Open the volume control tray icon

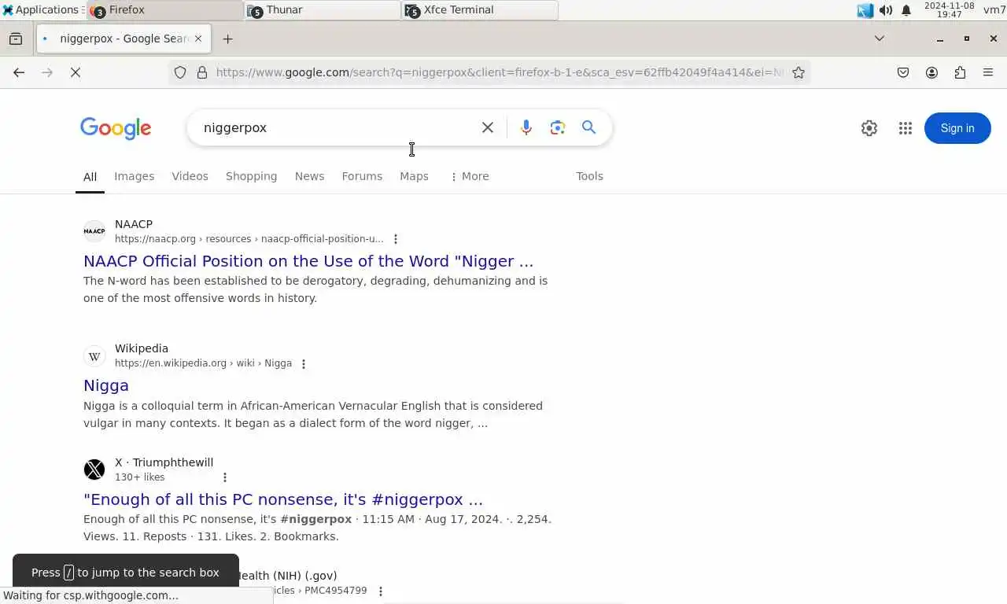pos(886,10)
